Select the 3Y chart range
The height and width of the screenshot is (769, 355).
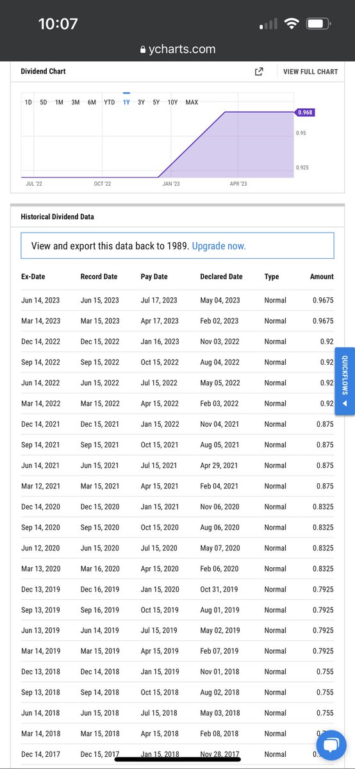(142, 103)
